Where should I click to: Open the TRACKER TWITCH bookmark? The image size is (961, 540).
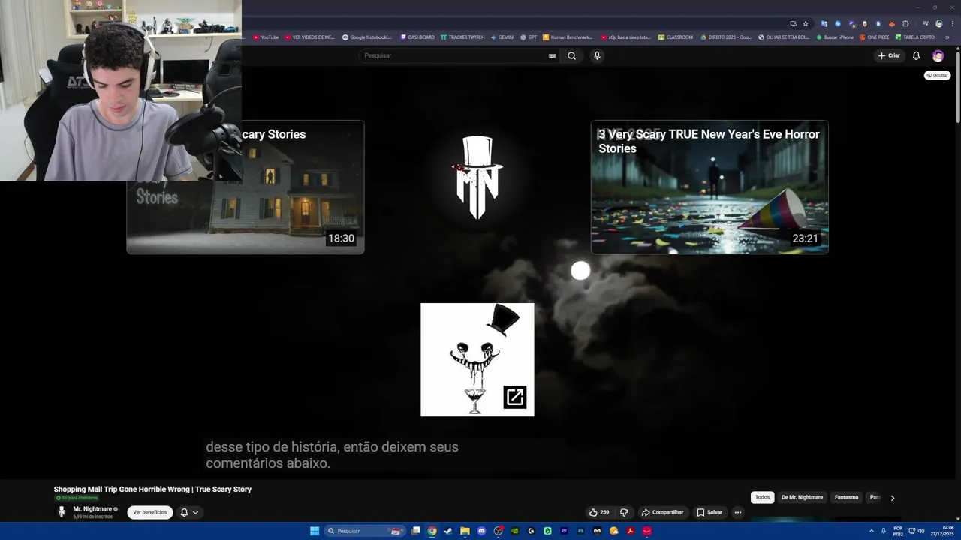pyautogui.click(x=462, y=37)
